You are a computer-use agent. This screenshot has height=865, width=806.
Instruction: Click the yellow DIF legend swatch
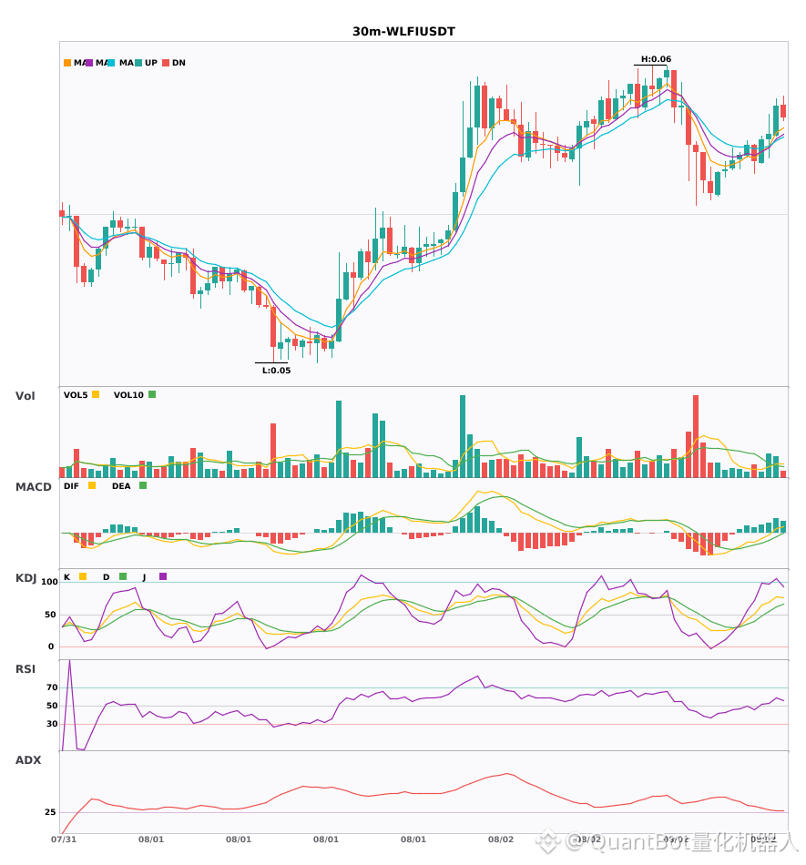[92, 485]
